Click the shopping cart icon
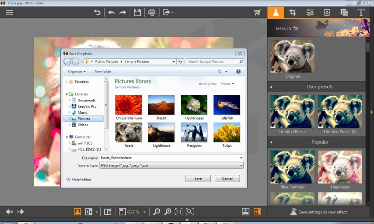This screenshot has height=224, width=374. coord(257,12)
